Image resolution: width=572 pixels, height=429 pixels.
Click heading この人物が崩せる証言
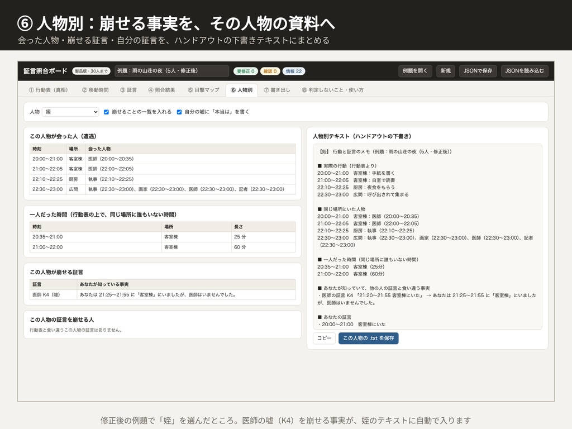click(56, 272)
